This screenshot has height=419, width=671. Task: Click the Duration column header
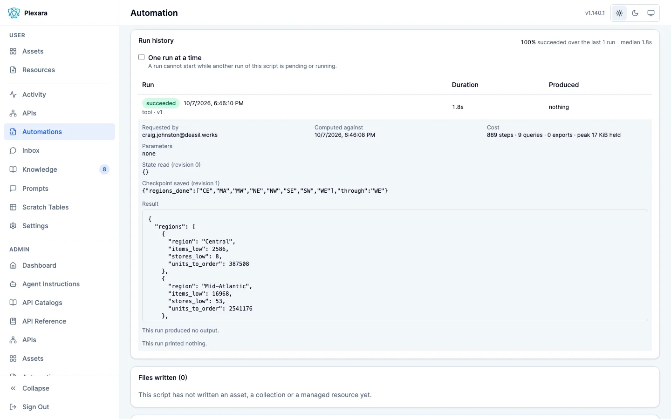(465, 85)
